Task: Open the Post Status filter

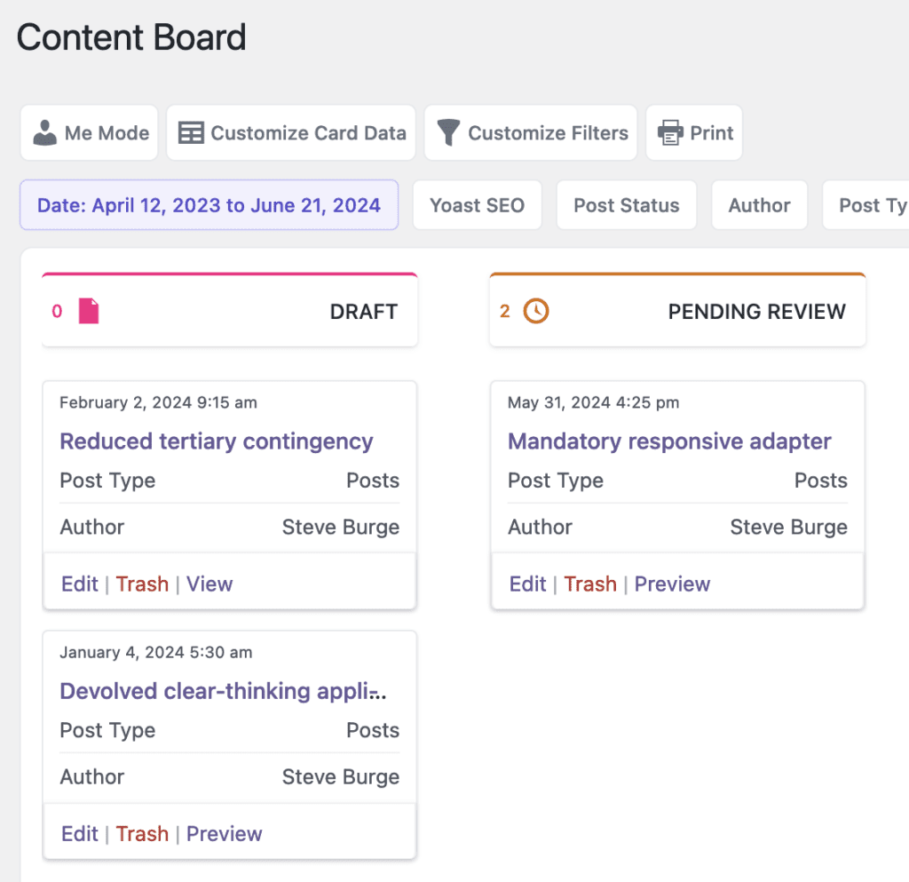Action: 626,205
